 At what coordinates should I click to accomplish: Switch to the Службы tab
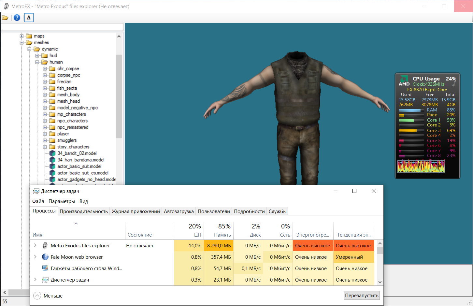(278, 211)
